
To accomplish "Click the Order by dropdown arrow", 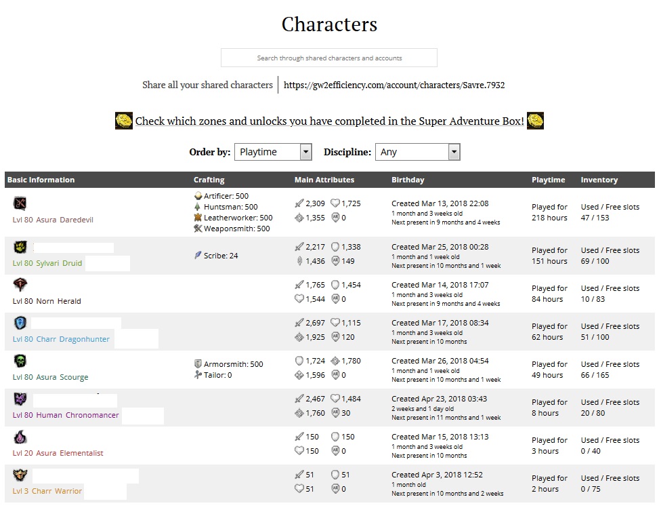I will (305, 152).
